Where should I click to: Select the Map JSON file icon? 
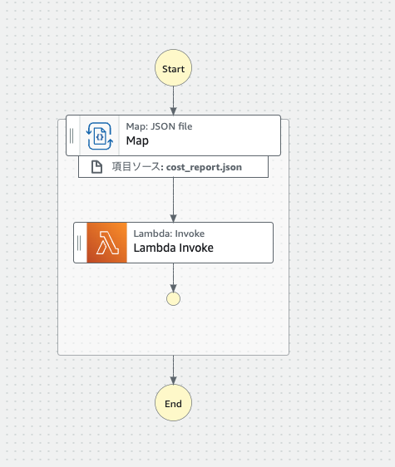point(100,135)
